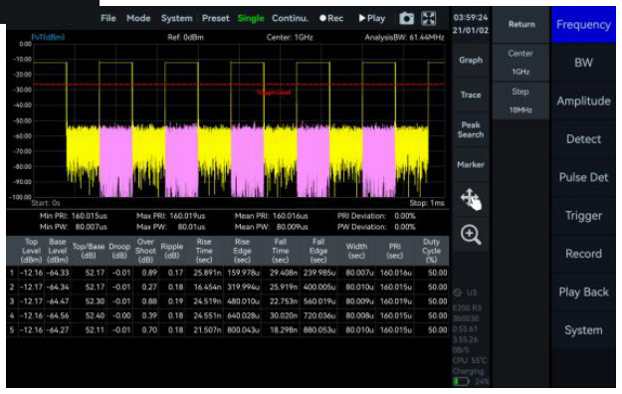
Task: Select pulse row 4 fall edge 720.036u
Action: click(319, 315)
